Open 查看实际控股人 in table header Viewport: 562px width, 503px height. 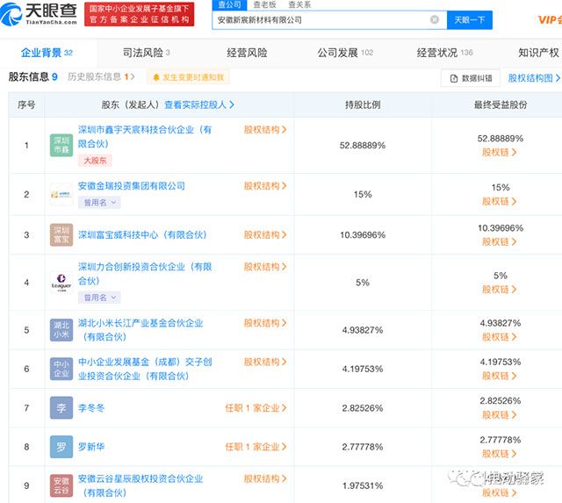(199, 104)
